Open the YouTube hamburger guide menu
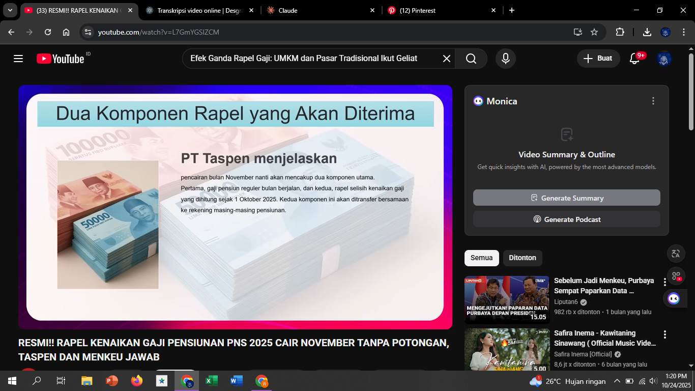 (18, 59)
